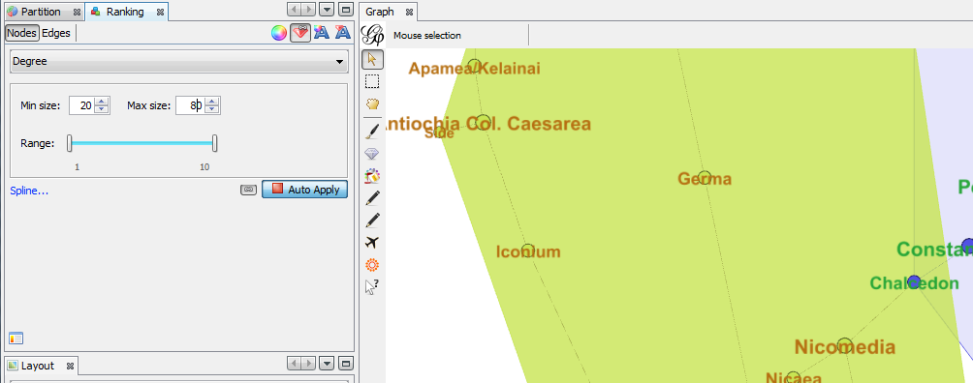The image size is (973, 383).
Task: Select the label color ranking icon
Action: click(322, 33)
